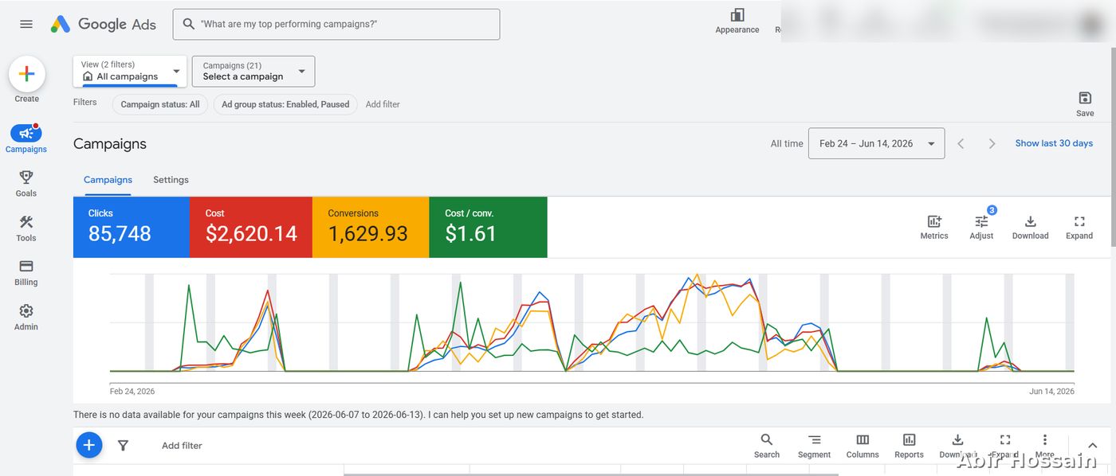Select the yellow Conversions metric card
Viewport: 1116px width, 476px height.
pyautogui.click(x=371, y=227)
